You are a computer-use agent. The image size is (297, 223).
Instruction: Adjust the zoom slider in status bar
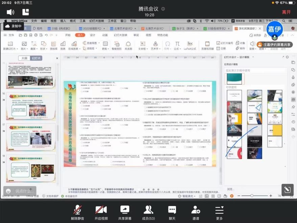[252, 196]
